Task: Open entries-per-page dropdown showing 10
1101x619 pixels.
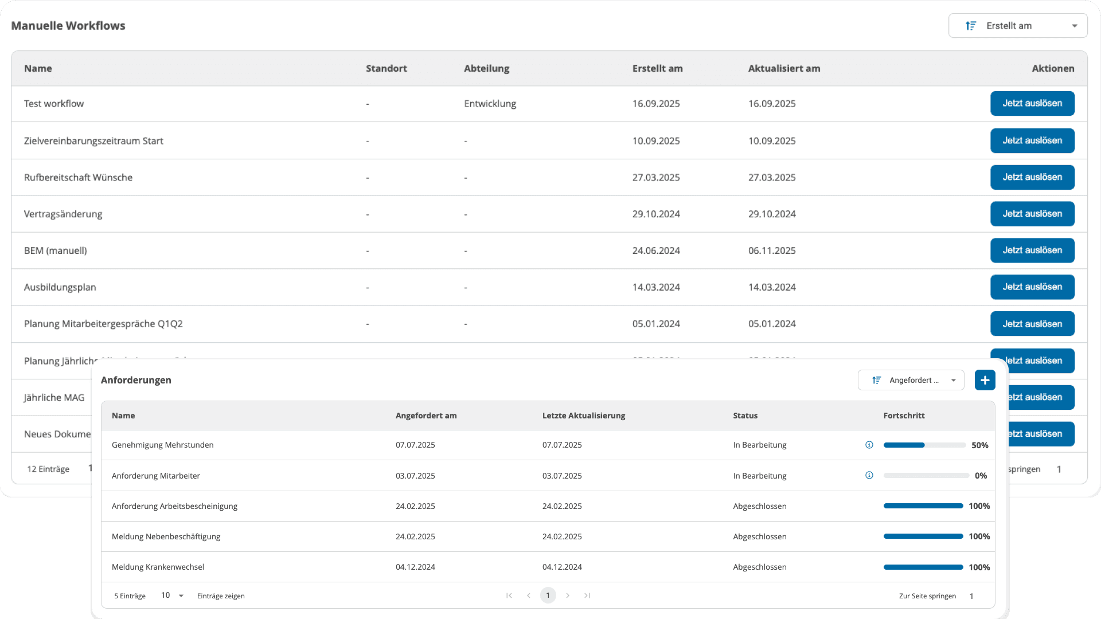Action: point(172,596)
